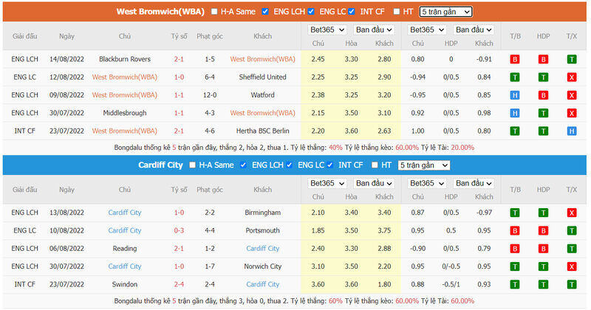Click green T HDP badge in Hertha BSC Berlin row
Viewport: 591px width, 310px height.
pos(543,131)
